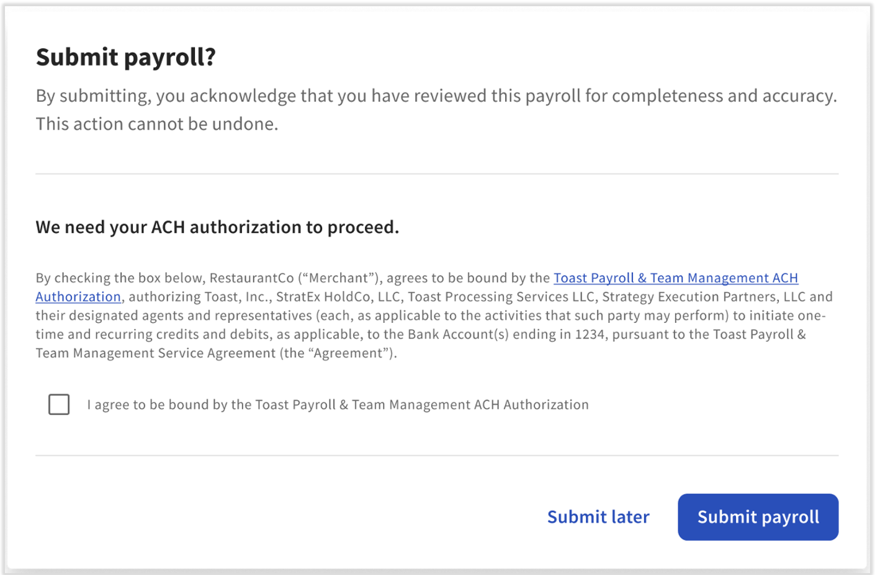
Task: Click 'RestaurantCo' merchant name in the paragraph
Action: coord(251,278)
